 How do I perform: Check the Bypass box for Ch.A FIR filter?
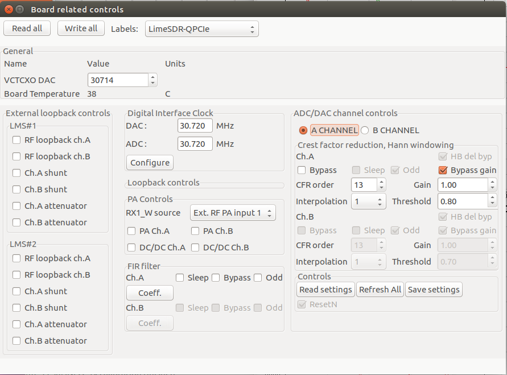pos(216,278)
